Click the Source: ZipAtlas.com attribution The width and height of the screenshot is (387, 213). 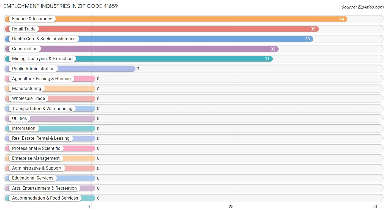[x=363, y=7]
